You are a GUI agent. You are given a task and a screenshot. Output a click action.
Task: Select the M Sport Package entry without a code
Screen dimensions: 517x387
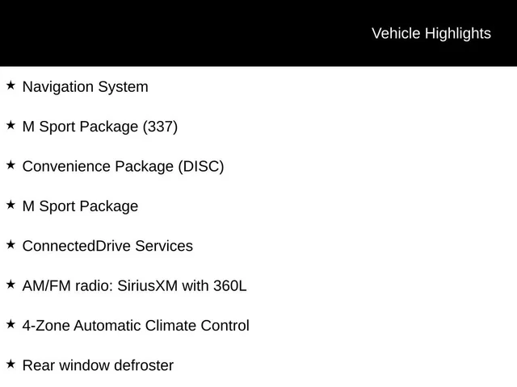[80, 206]
